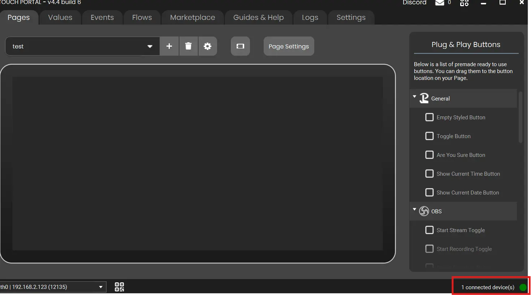Select the Empty Styled Button checkbox
The width and height of the screenshot is (531, 295).
tap(429, 117)
